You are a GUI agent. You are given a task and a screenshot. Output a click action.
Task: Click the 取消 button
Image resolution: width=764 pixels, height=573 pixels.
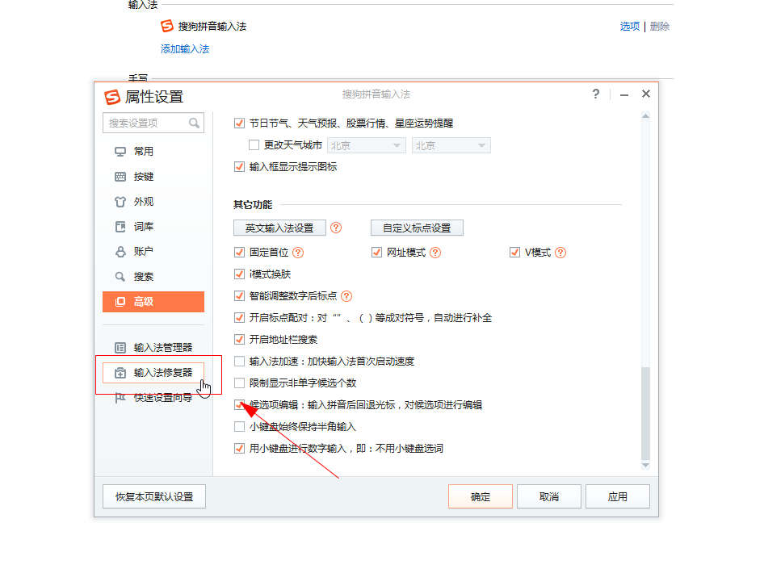pyautogui.click(x=549, y=496)
